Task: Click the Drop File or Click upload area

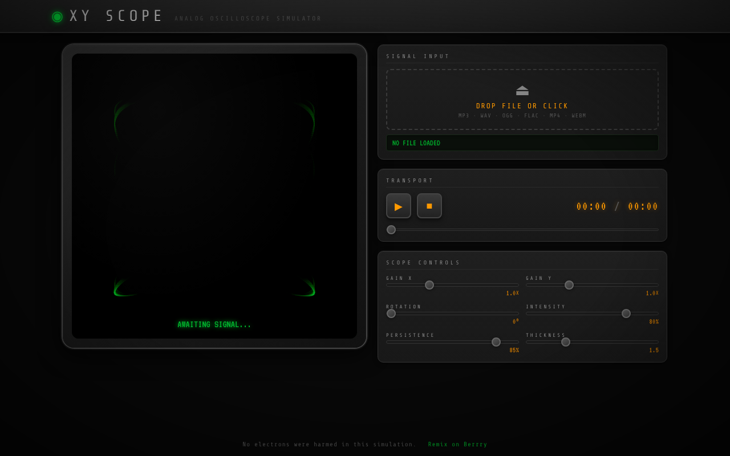Action: click(x=522, y=100)
